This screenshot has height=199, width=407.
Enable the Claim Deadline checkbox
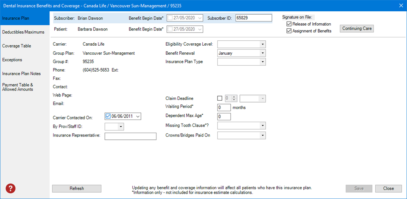click(220, 98)
